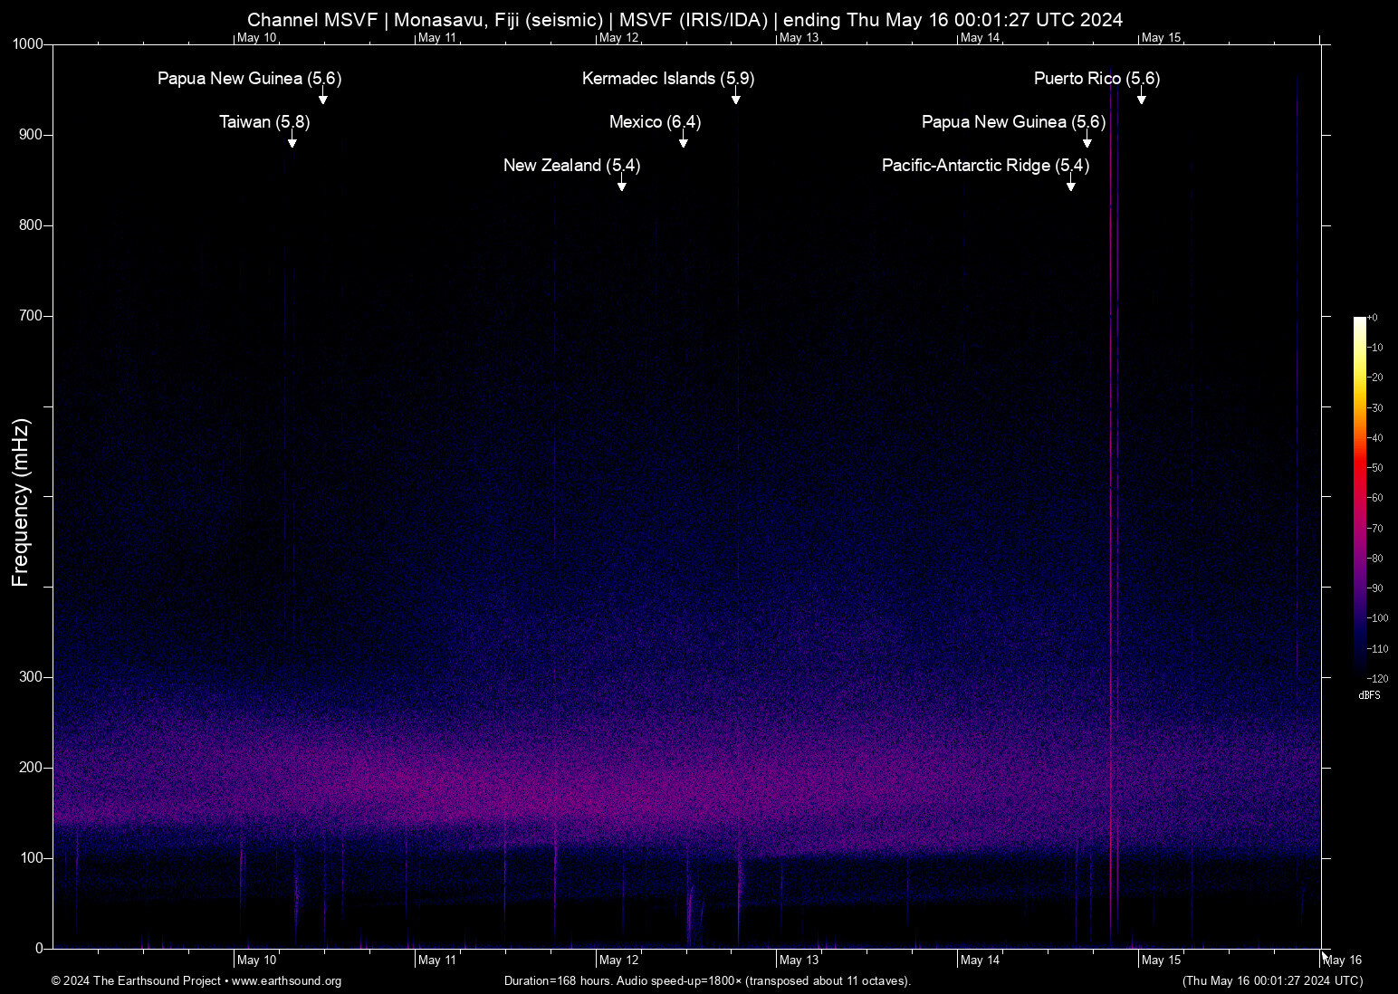Click the arrow beneath Kermadec Islands (5.9)
This screenshot has height=994, width=1398.
point(736,97)
